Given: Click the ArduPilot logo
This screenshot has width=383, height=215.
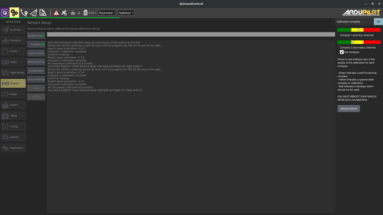Looking at the screenshot, I should coord(361,12).
